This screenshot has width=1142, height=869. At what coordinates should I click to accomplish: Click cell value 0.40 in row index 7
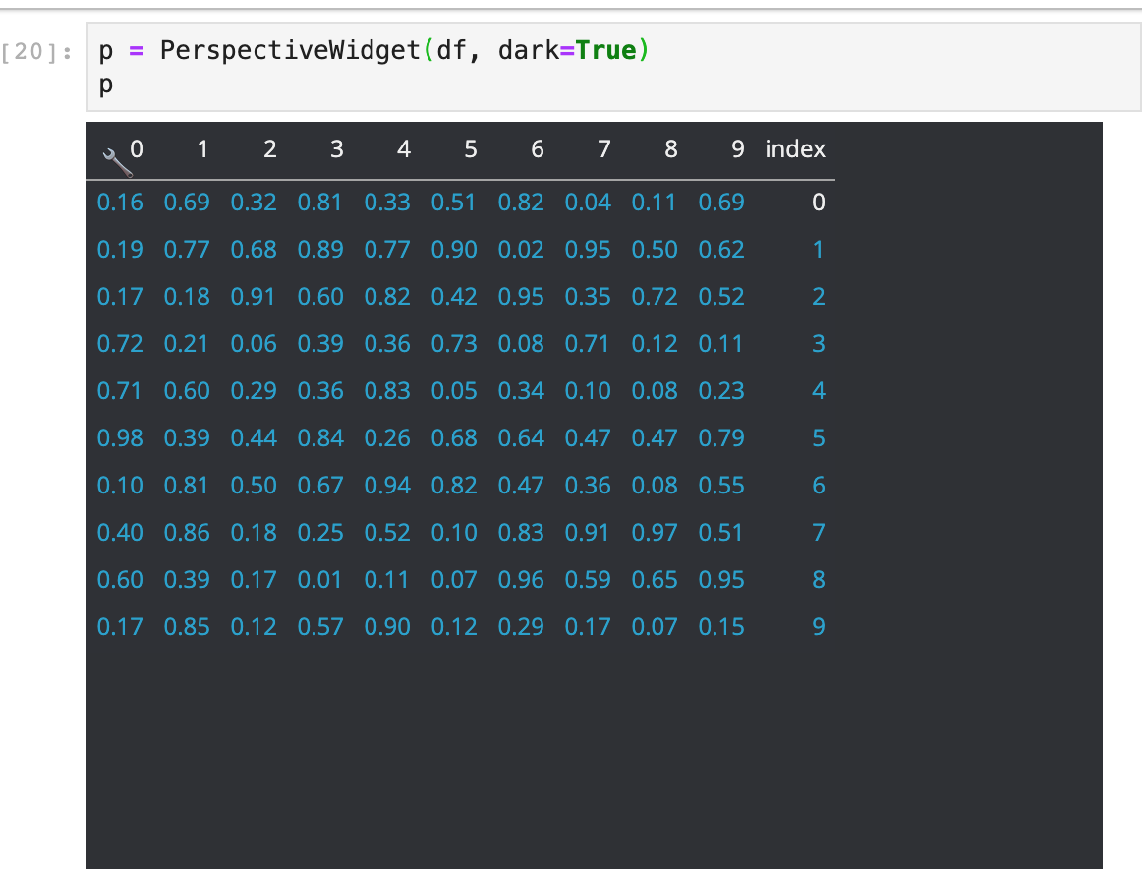click(120, 533)
